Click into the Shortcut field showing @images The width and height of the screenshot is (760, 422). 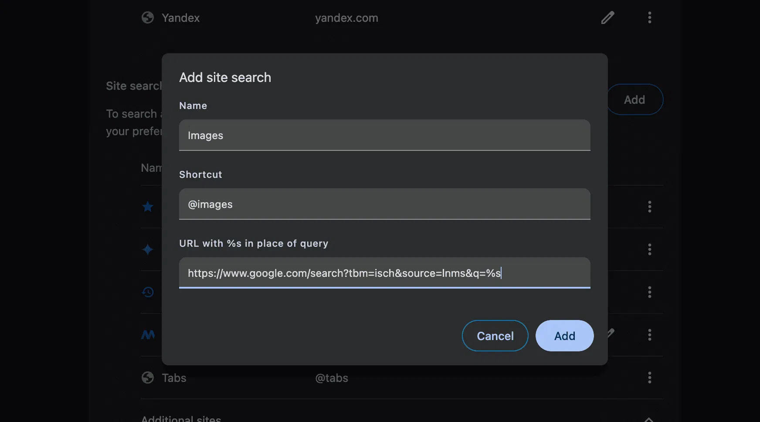point(384,204)
